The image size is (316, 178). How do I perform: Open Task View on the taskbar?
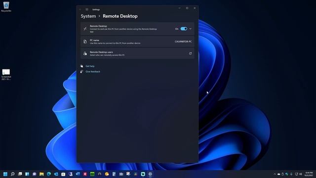point(20,174)
